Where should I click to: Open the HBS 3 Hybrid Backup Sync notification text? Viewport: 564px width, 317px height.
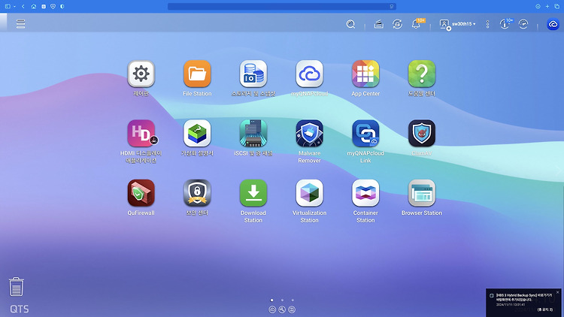coord(524,297)
